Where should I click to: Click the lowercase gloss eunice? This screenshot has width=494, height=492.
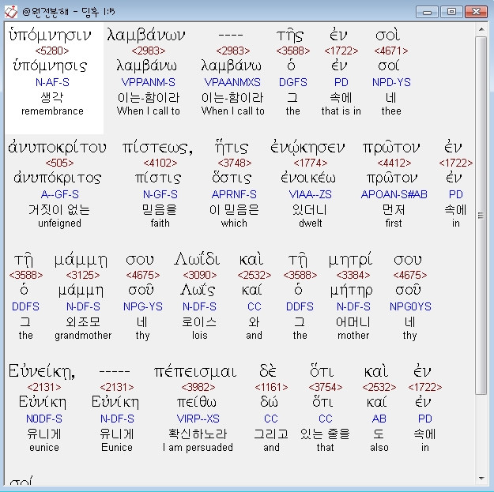pyautogui.click(x=44, y=447)
